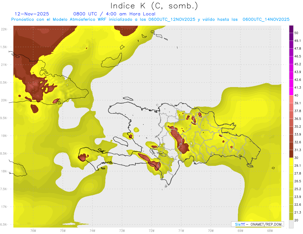303x234 pixels.
Task: Click the '49.1' color scale label
Action: click(x=298, y=41)
